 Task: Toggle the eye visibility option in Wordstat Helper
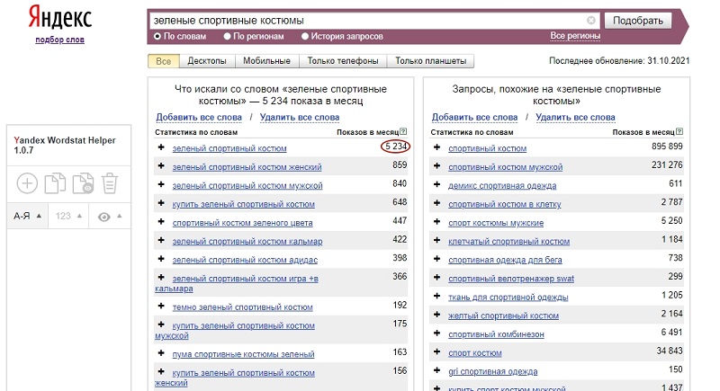click(x=104, y=217)
